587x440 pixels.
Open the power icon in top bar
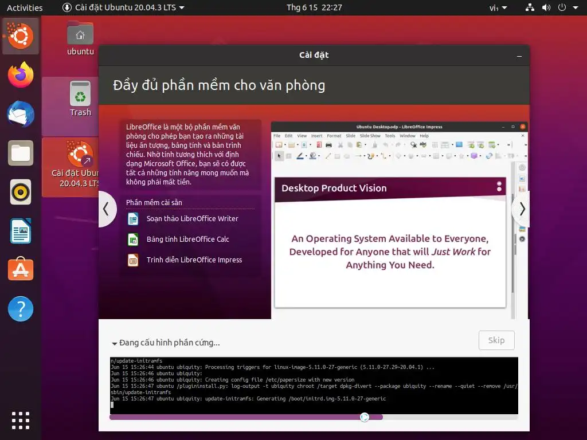pos(562,7)
